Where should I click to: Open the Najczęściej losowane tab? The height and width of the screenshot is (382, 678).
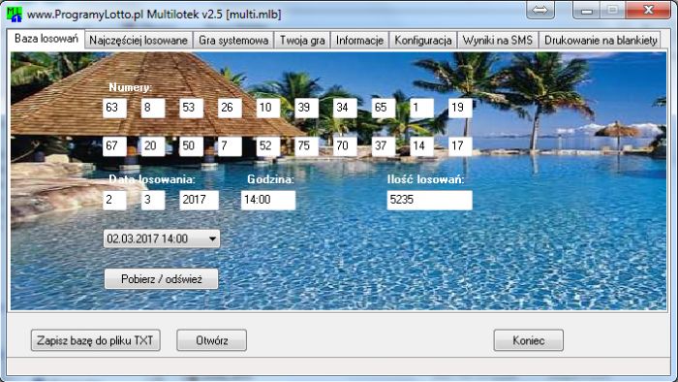click(x=139, y=40)
